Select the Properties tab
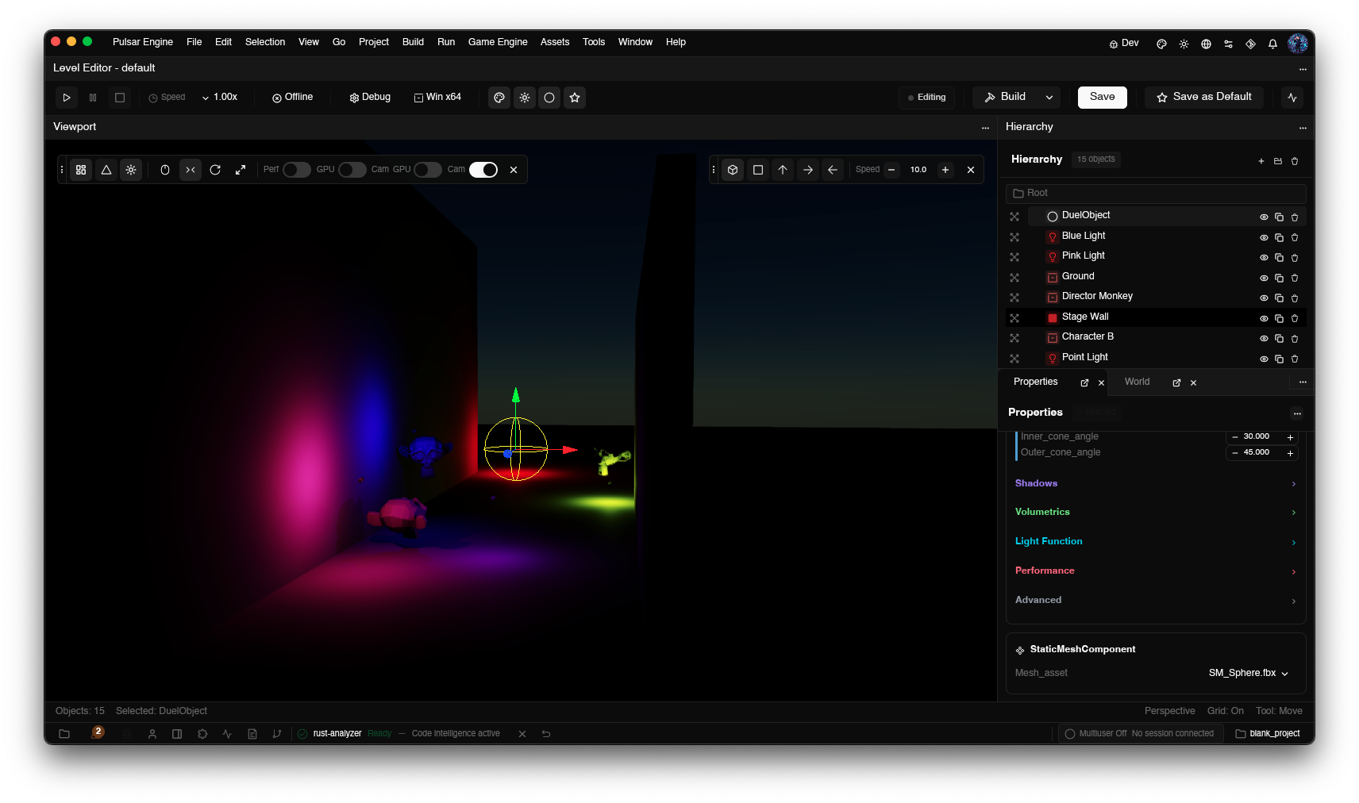Image resolution: width=1359 pixels, height=803 pixels. point(1035,382)
